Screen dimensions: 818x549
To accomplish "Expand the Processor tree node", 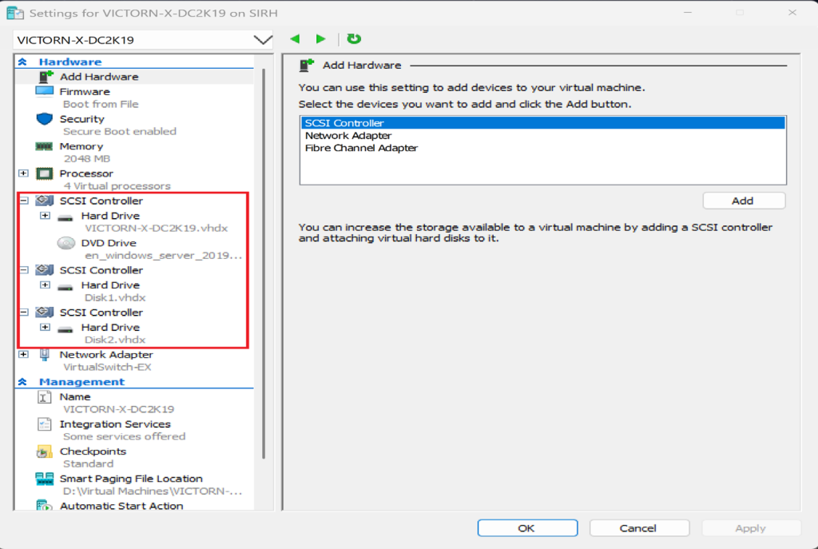I will 23,173.
